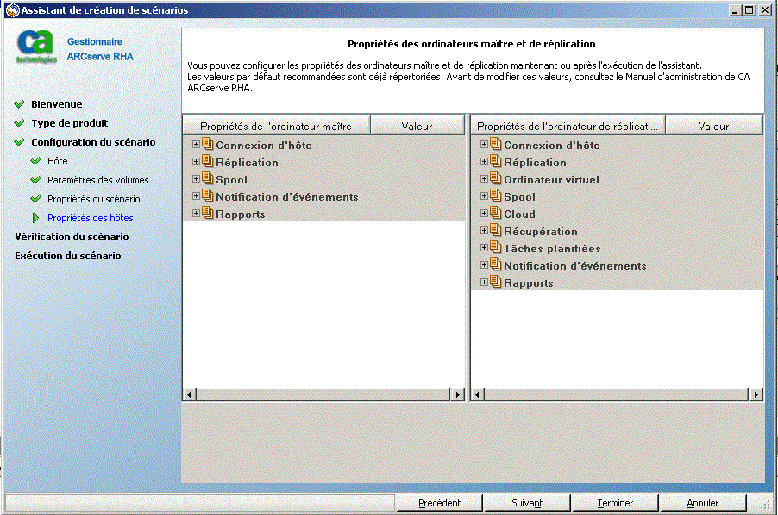Click the Réplication icon under master properties
The width and height of the screenshot is (778, 515).
[205, 162]
